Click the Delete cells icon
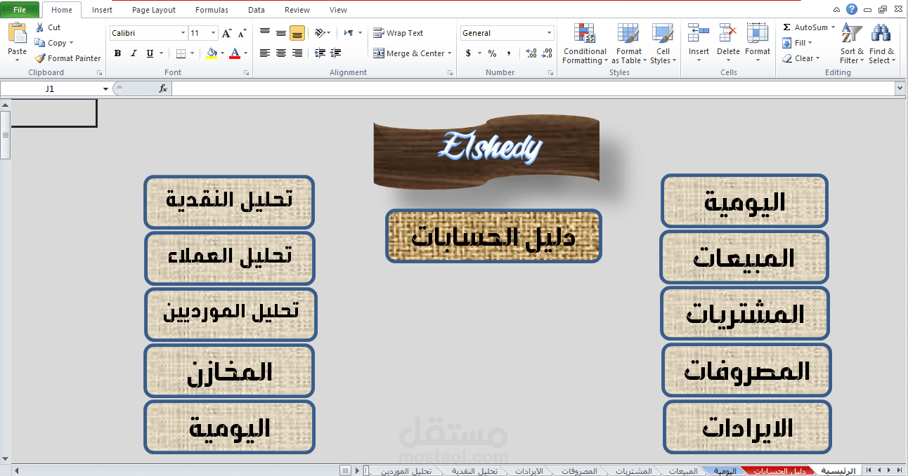 pyautogui.click(x=728, y=34)
